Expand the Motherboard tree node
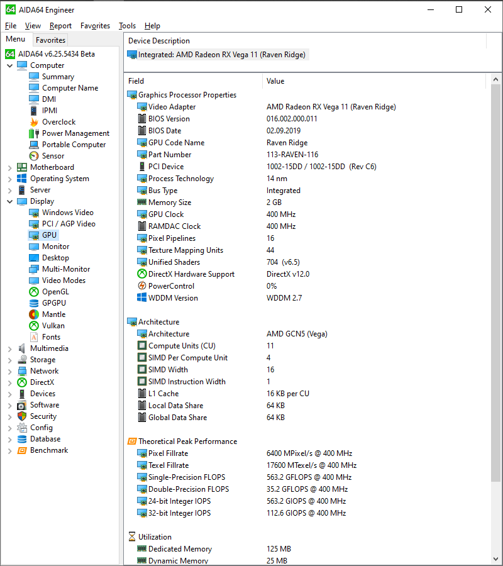 [9, 167]
